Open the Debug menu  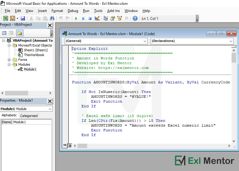click(73, 11)
